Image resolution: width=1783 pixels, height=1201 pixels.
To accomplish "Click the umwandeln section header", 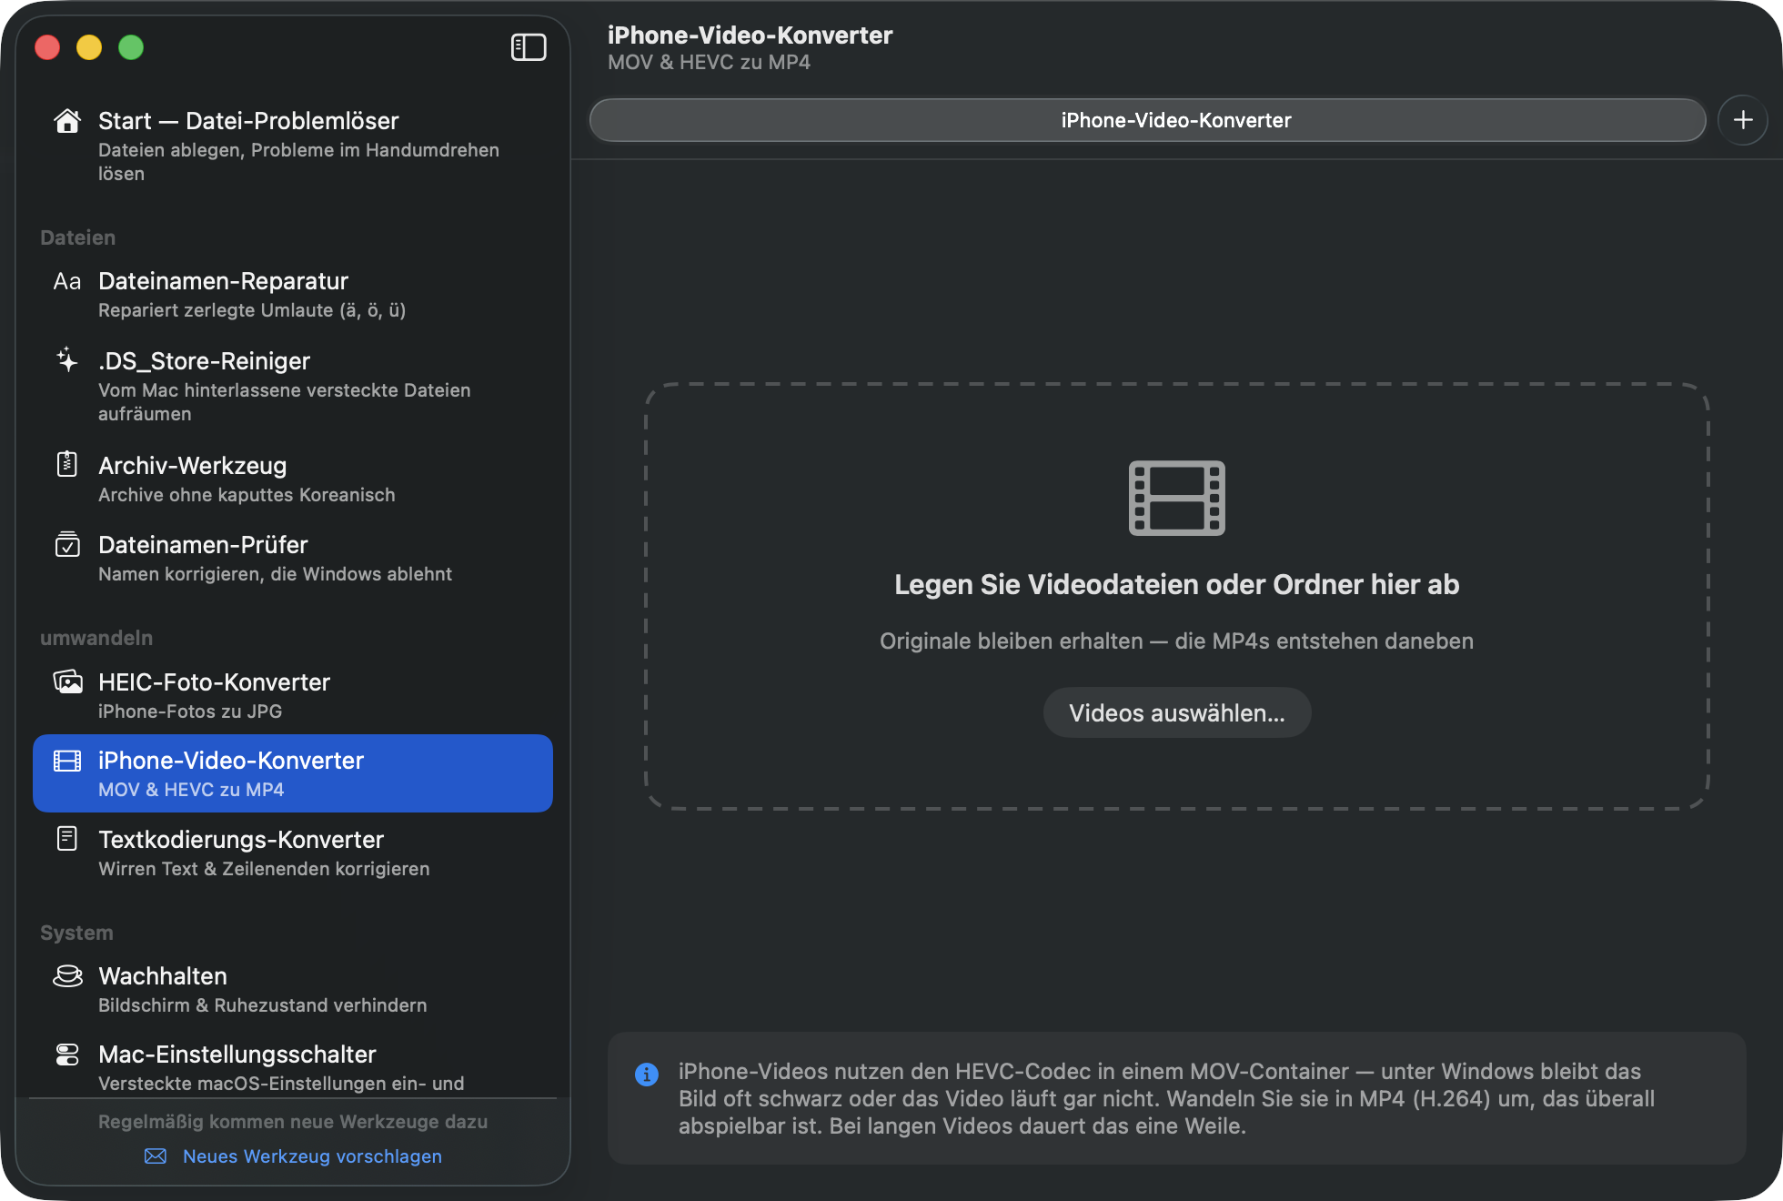I will pos(96,638).
